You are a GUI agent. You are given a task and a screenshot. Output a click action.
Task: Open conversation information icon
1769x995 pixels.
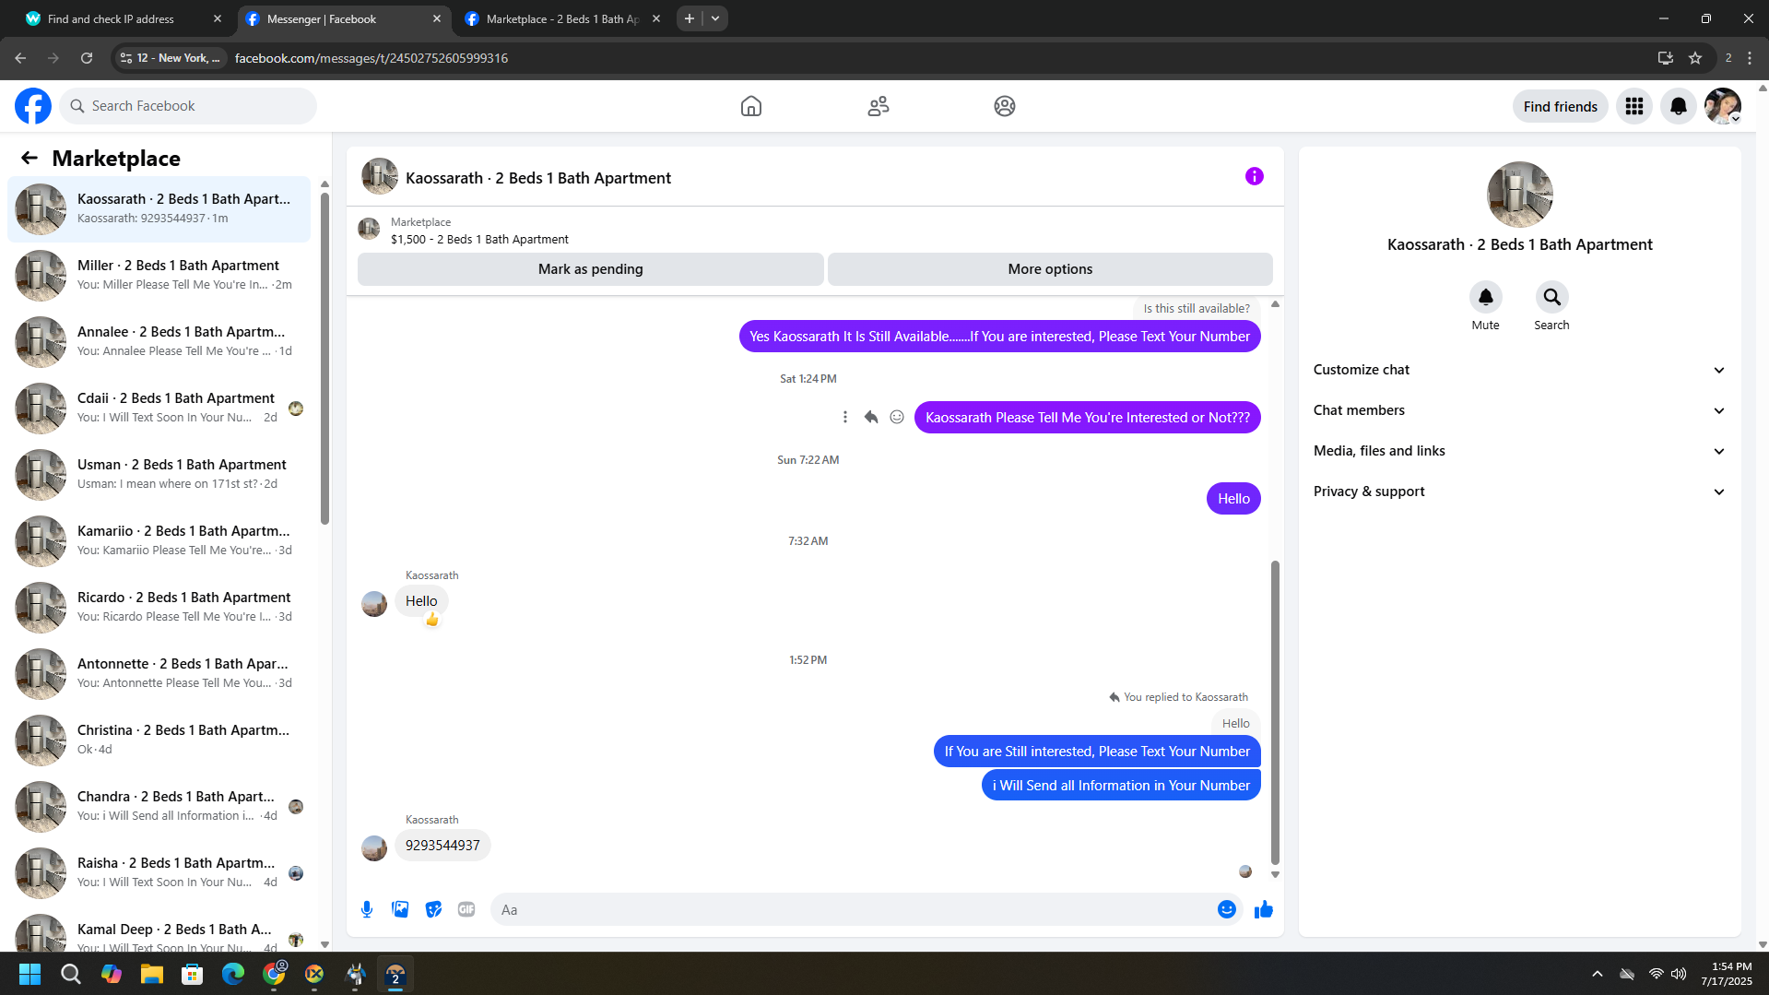click(x=1255, y=176)
